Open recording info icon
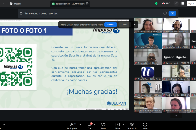Image resolution: width=196 pixels, height=130 pixels. 165,13
